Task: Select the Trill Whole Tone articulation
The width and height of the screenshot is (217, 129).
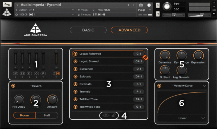Action: [x=109, y=107]
